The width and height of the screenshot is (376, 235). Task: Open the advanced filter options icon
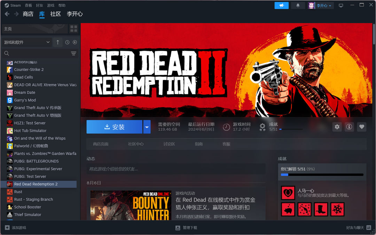pos(73,53)
